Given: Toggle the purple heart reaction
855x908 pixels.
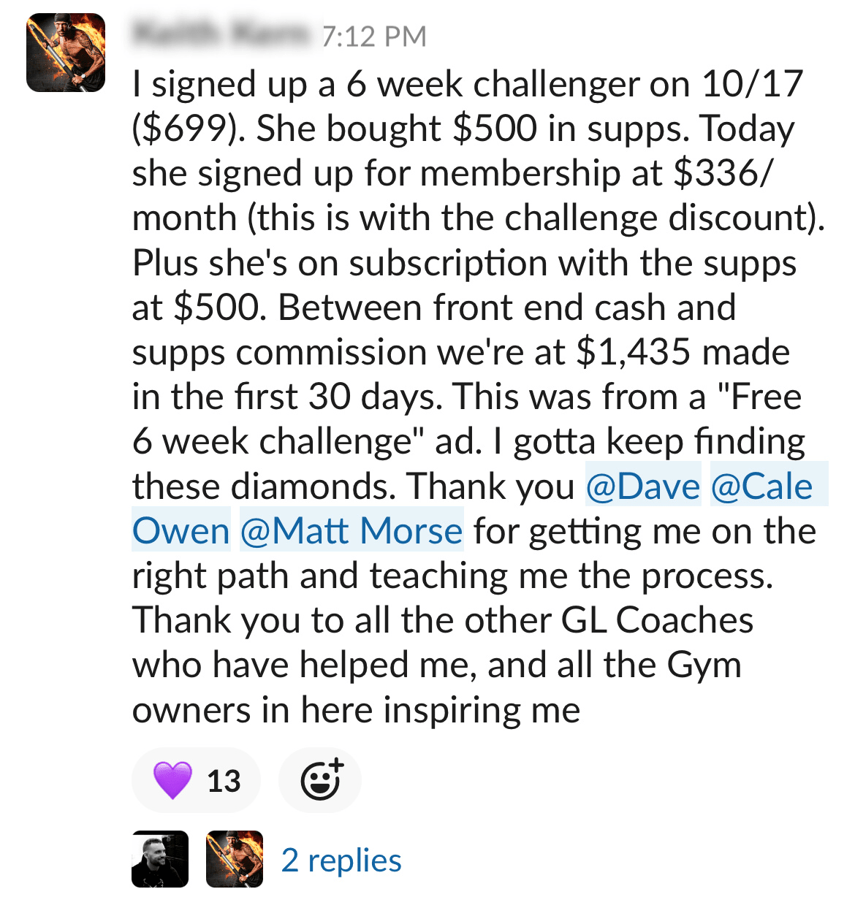Looking at the screenshot, I should tap(196, 780).
